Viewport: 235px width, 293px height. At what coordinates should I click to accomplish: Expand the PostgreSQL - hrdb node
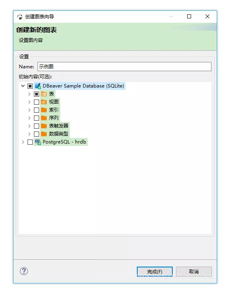coord(23,142)
